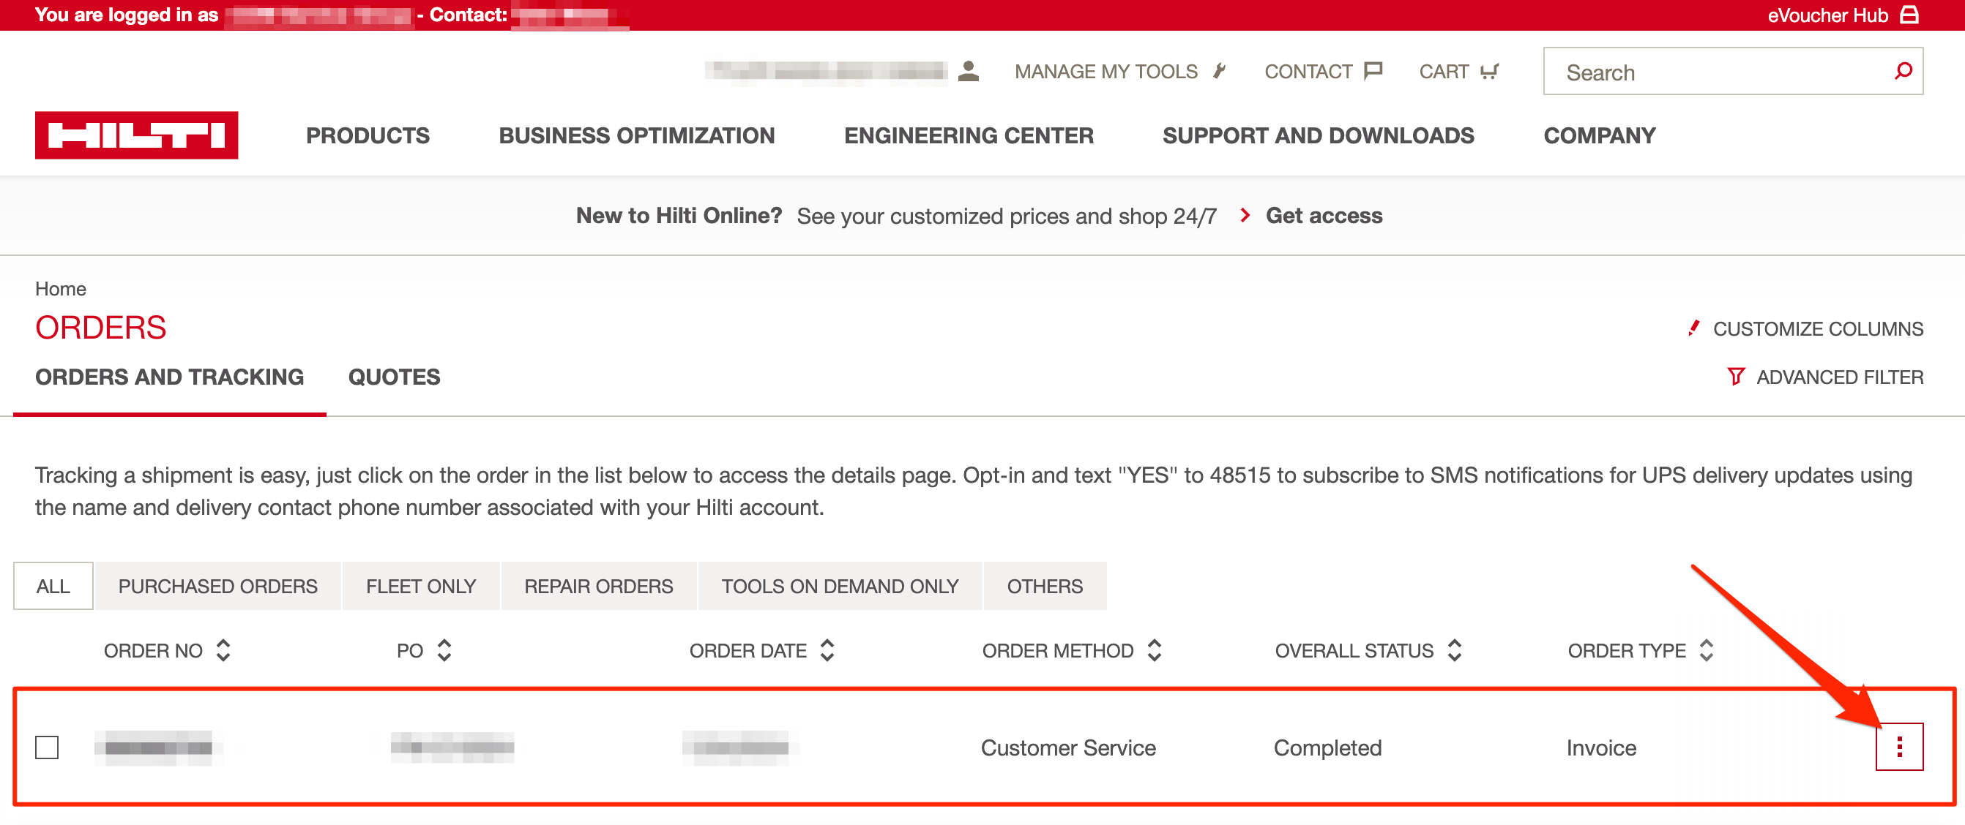The height and width of the screenshot is (825, 1965).
Task: Sort by Order Date column arrows
Action: click(x=827, y=649)
